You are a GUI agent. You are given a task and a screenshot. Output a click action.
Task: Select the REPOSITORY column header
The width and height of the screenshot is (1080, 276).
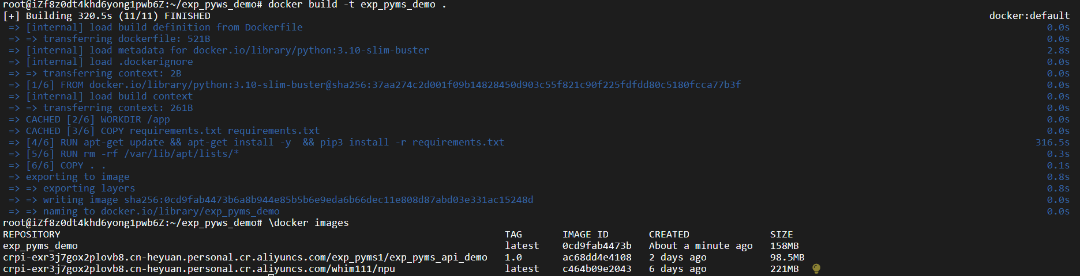(x=32, y=235)
